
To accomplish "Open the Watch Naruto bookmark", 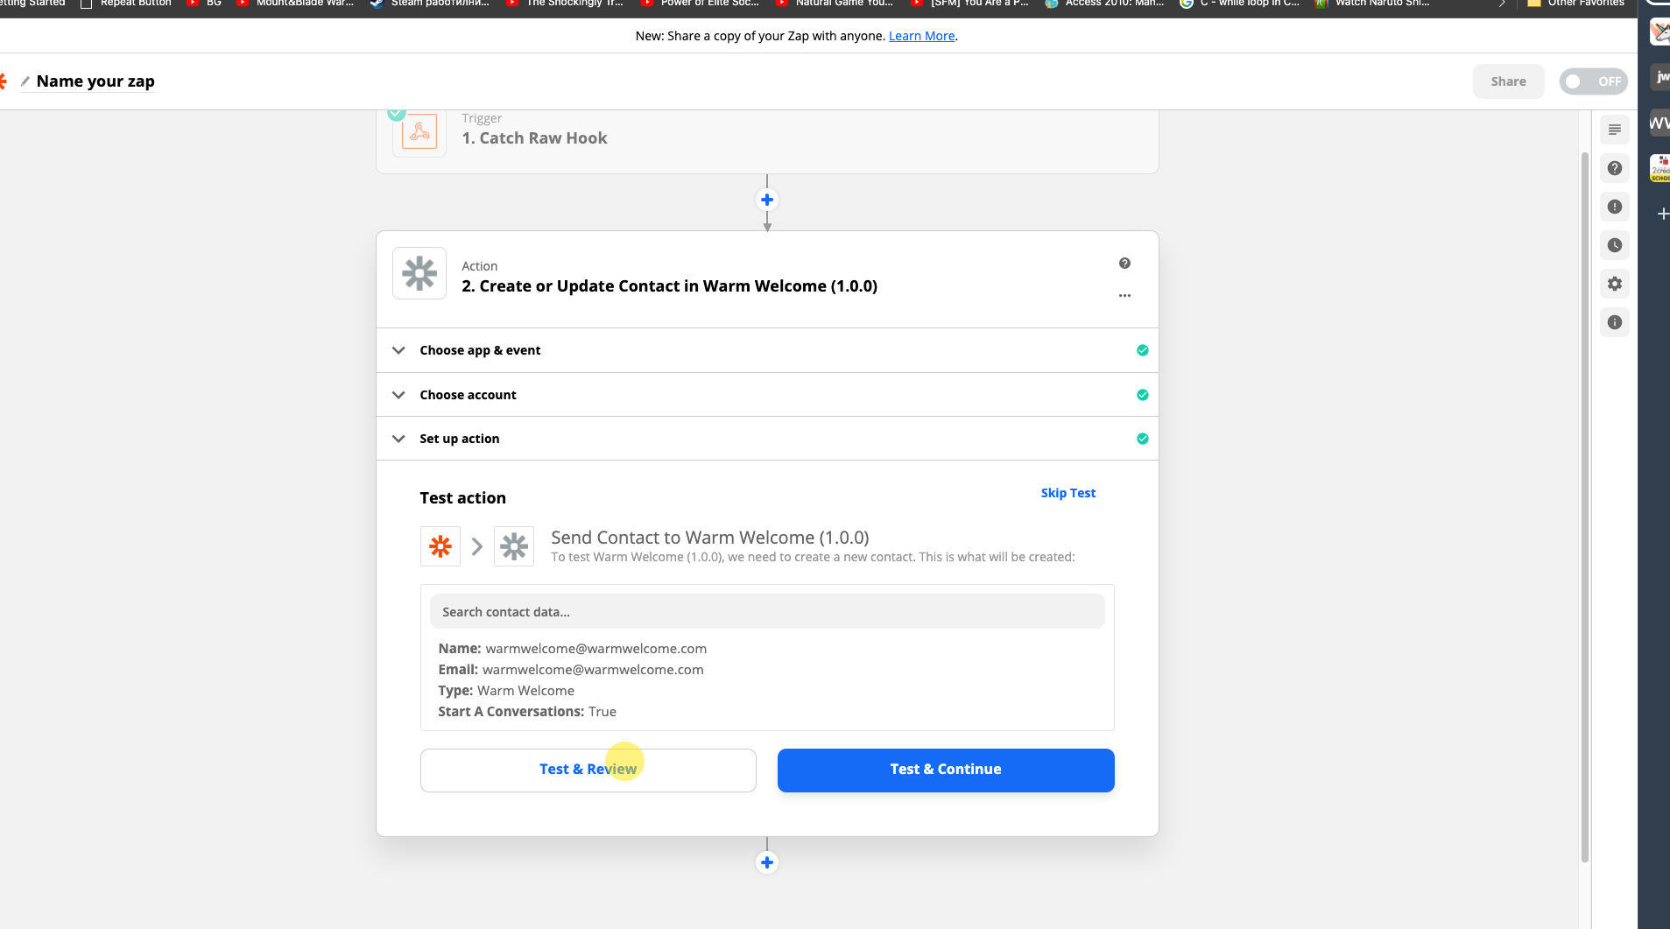I will pyautogui.click(x=1372, y=4).
